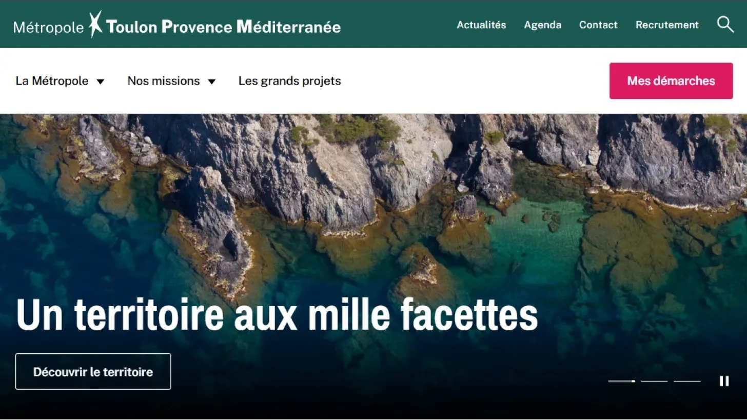The width and height of the screenshot is (747, 420).
Task: Click the Métropole star logo
Action: 95,24
